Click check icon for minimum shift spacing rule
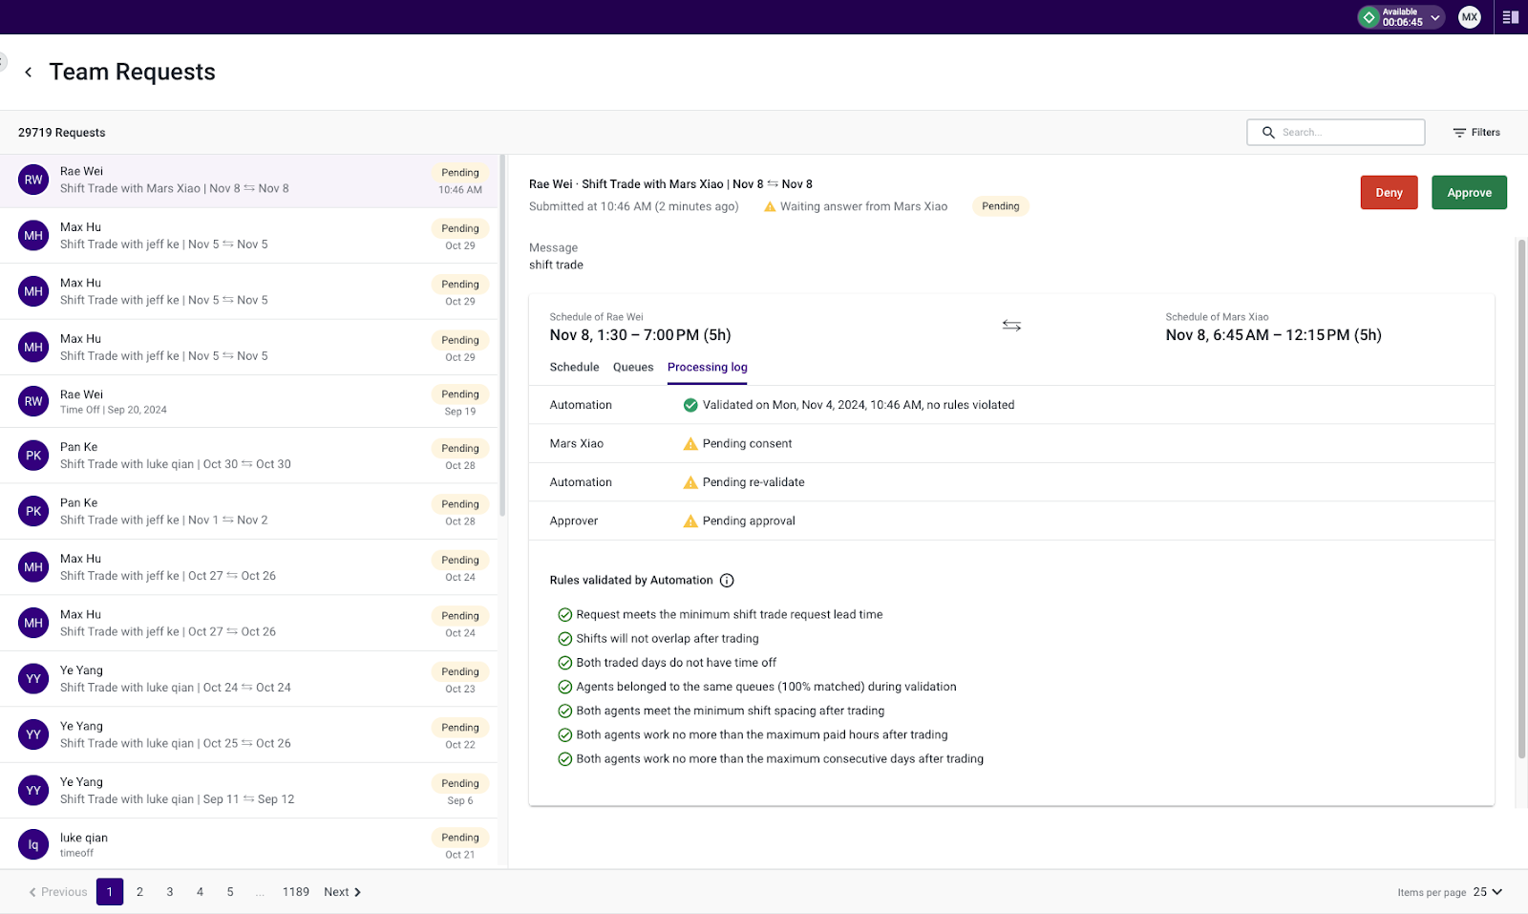This screenshot has width=1528, height=914. (565, 712)
